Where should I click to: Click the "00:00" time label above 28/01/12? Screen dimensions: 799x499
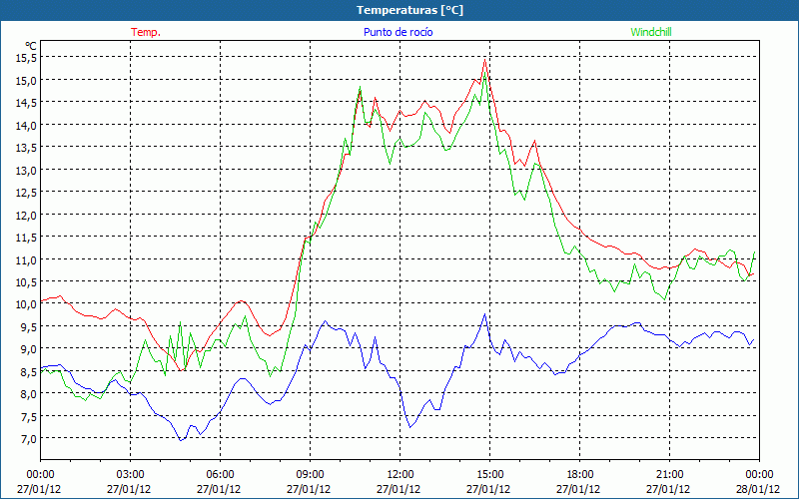click(759, 474)
